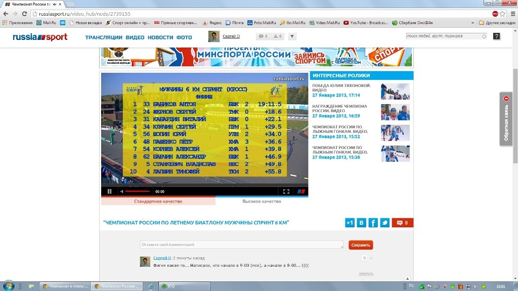
Task: Go to the НОВОСТИ section
Action: [x=160, y=37]
